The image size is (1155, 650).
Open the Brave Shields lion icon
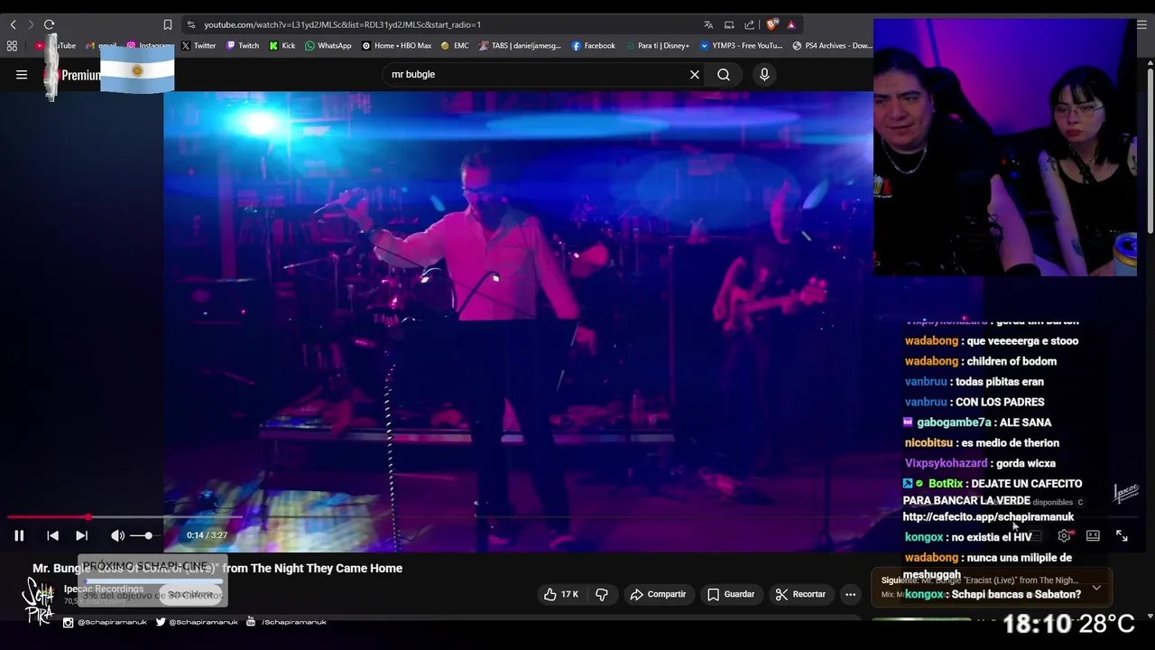click(772, 24)
